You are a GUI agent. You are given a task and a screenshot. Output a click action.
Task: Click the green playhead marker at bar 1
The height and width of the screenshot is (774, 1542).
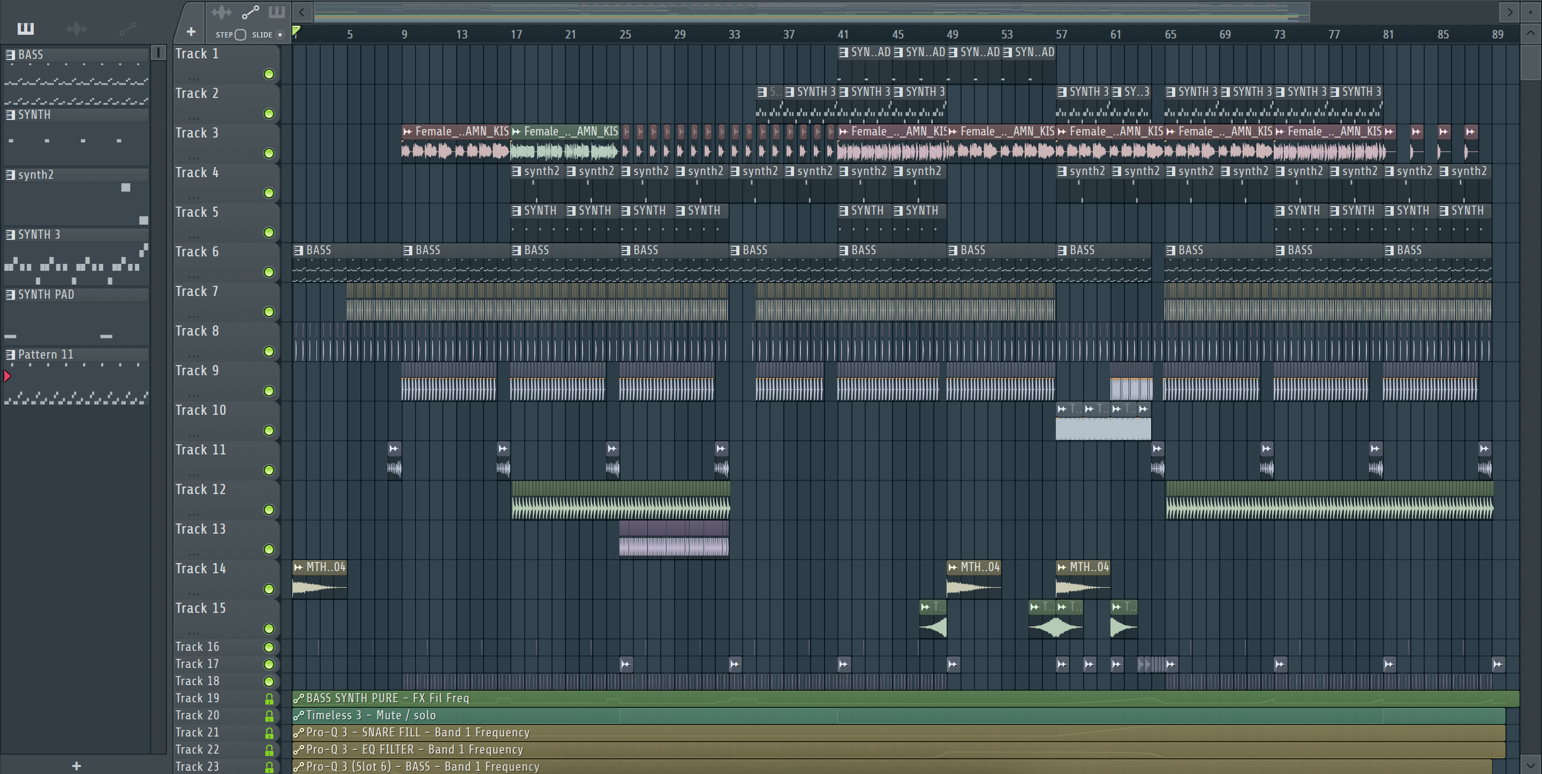pyautogui.click(x=296, y=30)
